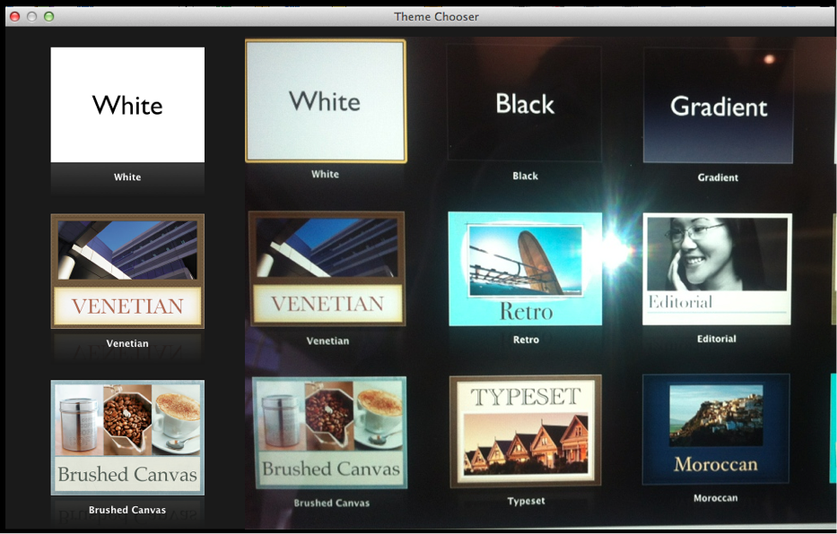Viewport: 837px width, 534px height.
Task: Select the Venetian thumbnail below the bright White theme
Action: tap(127, 271)
